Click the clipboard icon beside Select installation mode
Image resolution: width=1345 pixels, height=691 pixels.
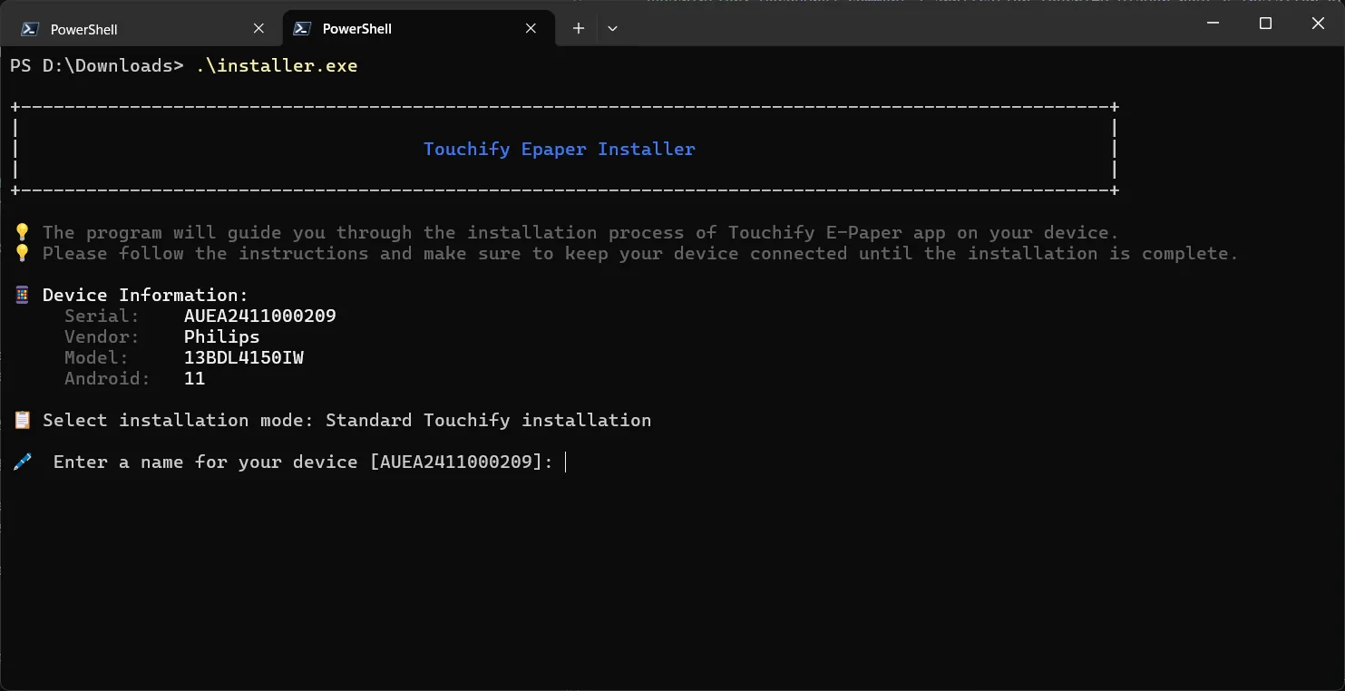pyautogui.click(x=22, y=421)
